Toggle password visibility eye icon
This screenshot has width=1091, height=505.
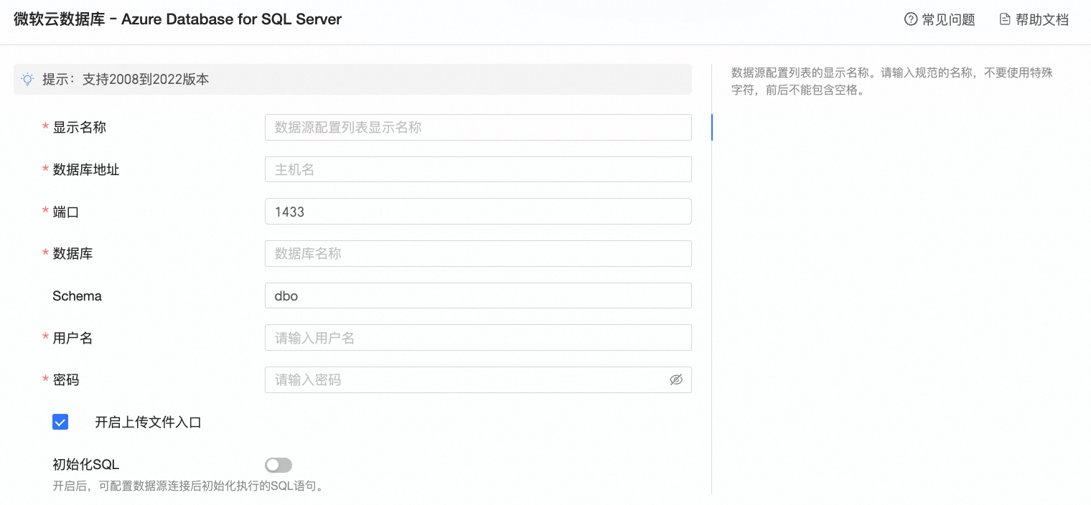pos(676,380)
